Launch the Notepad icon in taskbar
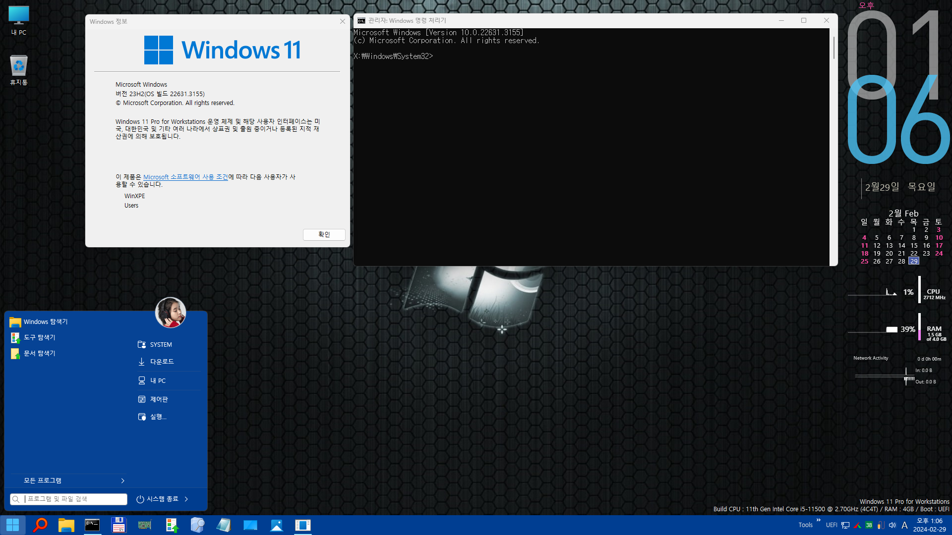952x535 pixels. pos(224,525)
